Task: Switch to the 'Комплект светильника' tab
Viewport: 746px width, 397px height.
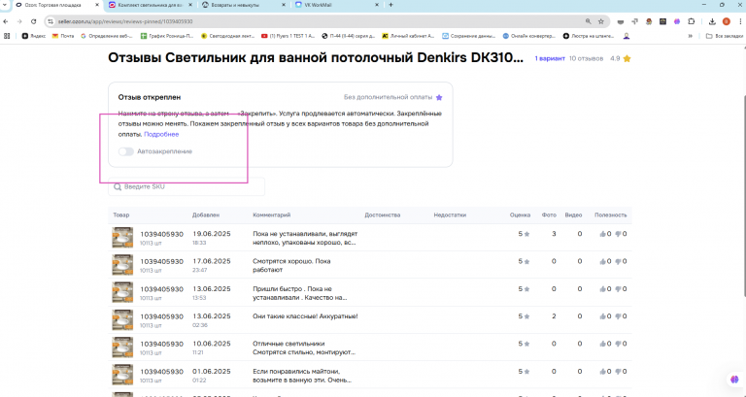Action: point(151,5)
